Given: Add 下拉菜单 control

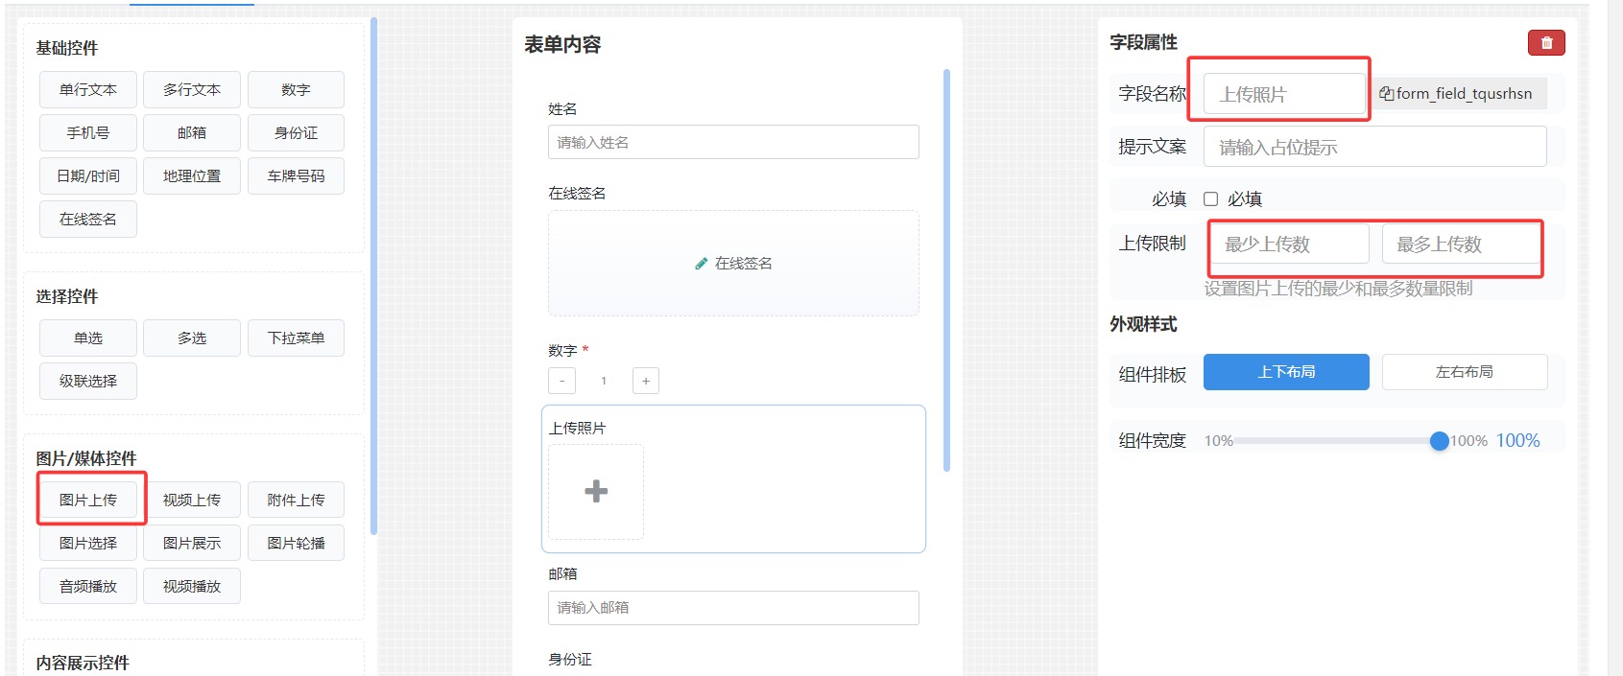Looking at the screenshot, I should [x=296, y=338].
